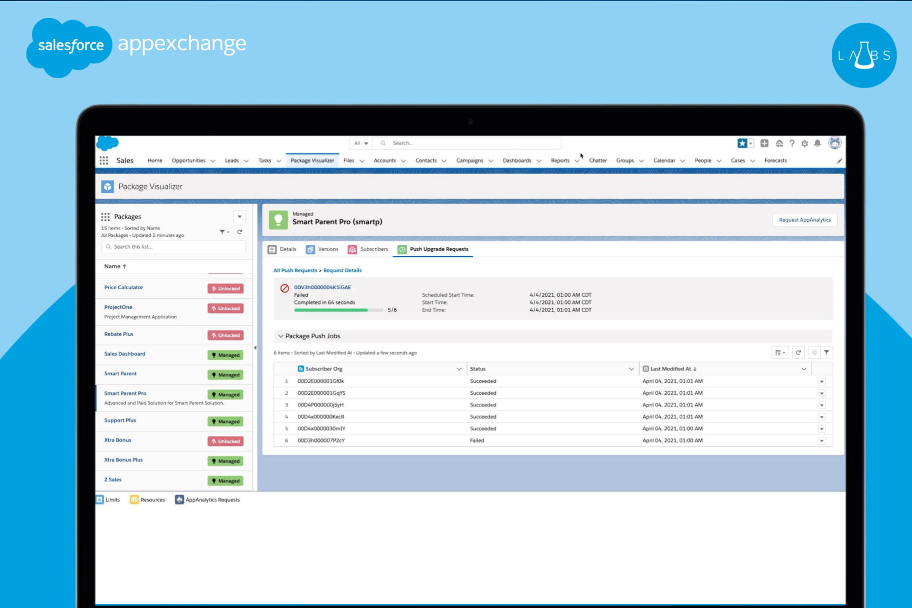Open the Notifications bell
912x608 pixels.
(x=817, y=144)
